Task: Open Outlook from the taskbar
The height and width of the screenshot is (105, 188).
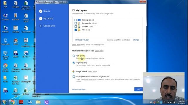Action: tap(30, 102)
